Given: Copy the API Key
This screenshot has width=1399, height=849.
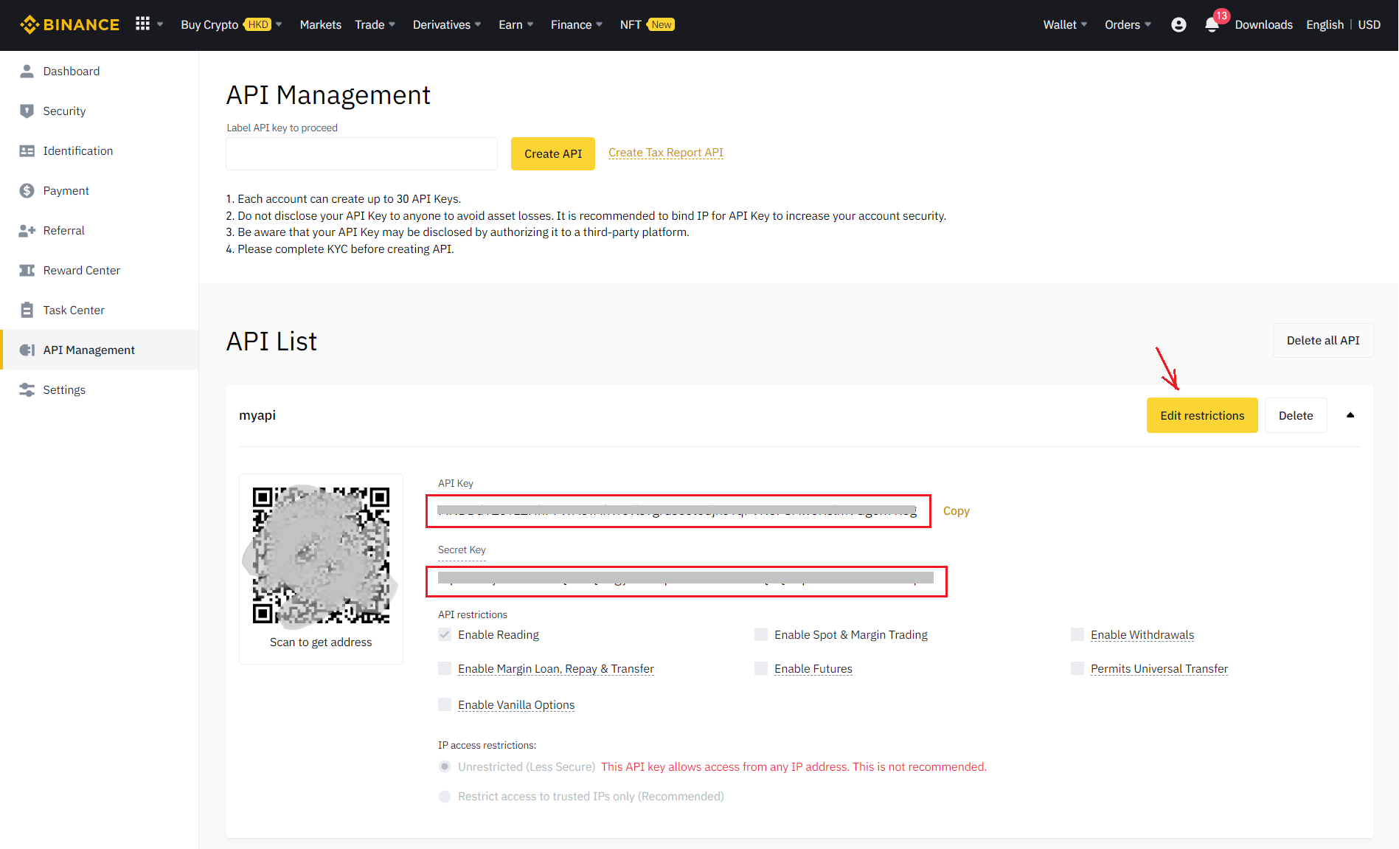Looking at the screenshot, I should click(x=956, y=510).
